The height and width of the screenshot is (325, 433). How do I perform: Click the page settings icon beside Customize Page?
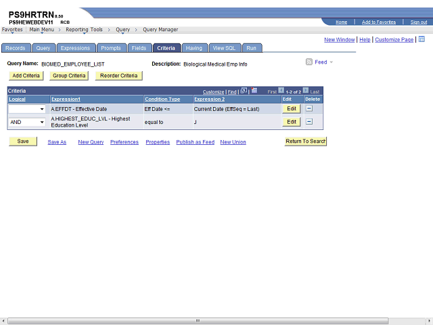click(421, 39)
